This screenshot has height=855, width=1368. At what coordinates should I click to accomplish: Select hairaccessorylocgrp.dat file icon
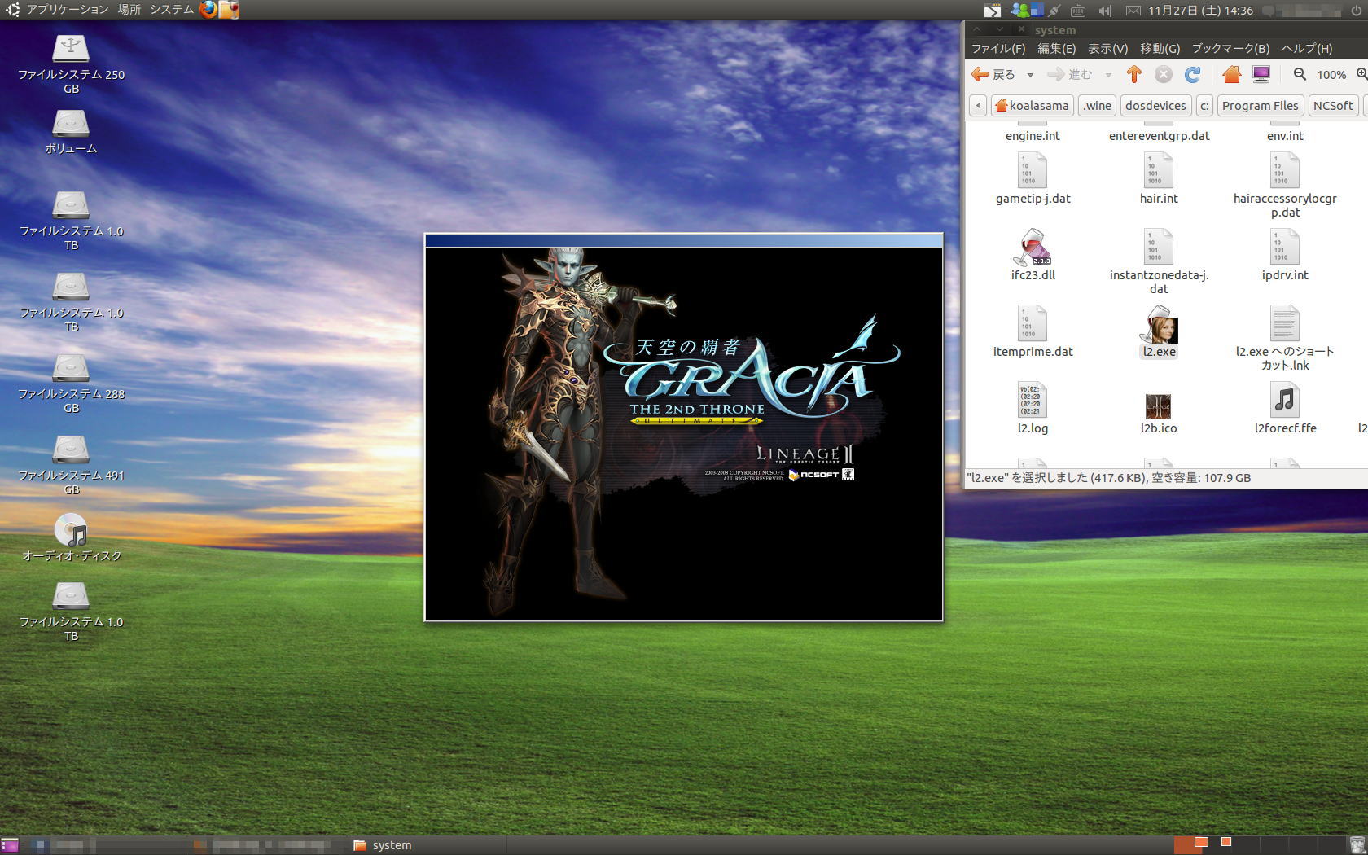(1285, 171)
